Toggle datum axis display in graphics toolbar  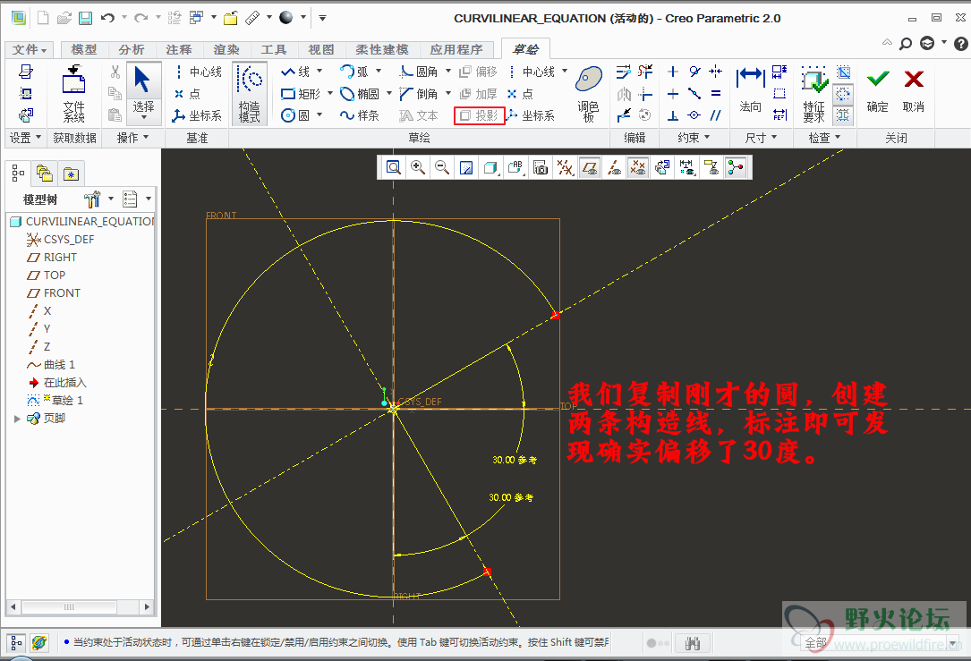pyautogui.click(x=614, y=167)
